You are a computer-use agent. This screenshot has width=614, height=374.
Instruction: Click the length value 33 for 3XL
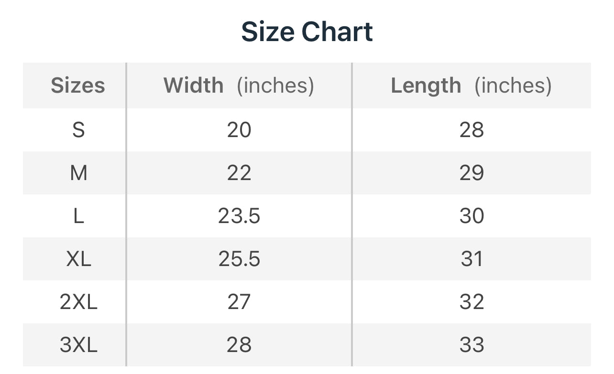tap(471, 345)
